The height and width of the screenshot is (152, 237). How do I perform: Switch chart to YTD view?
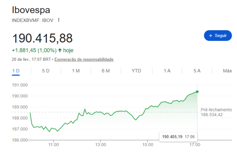[x=136, y=71]
